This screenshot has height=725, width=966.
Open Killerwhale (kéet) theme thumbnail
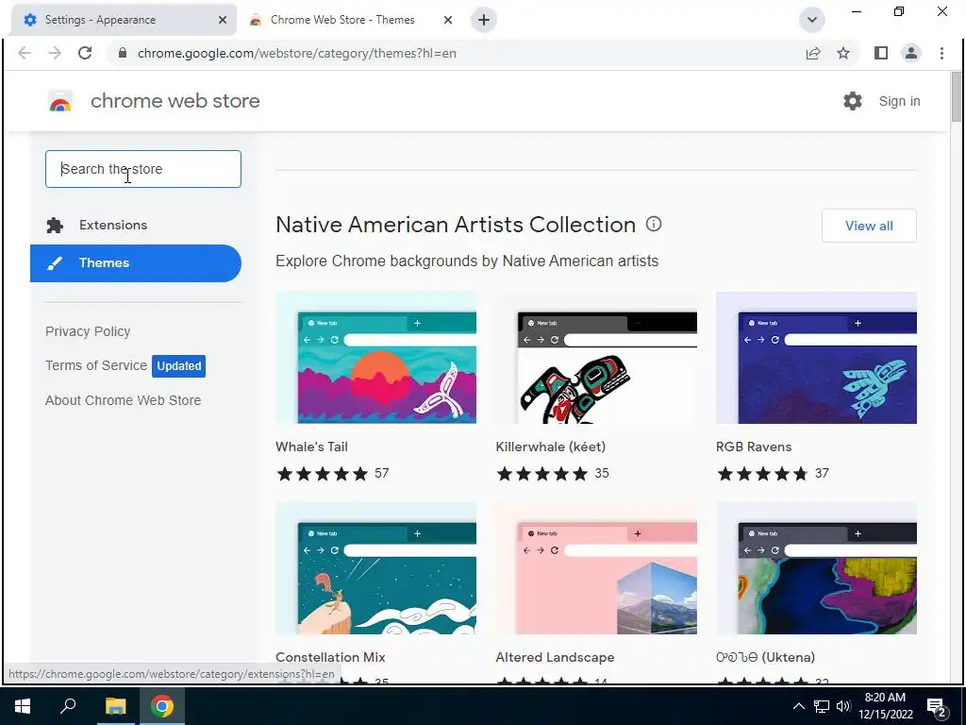[596, 358]
